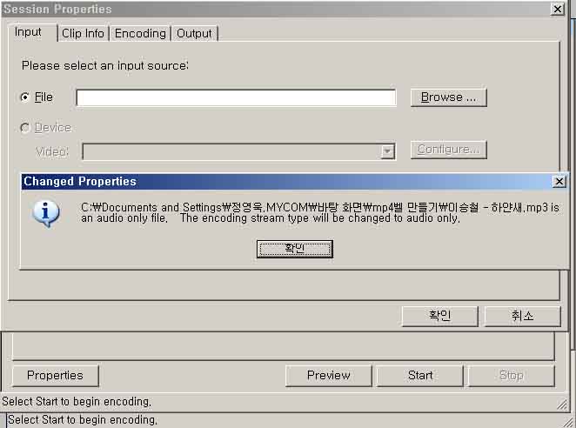Go to the Output tab
Viewport: 576px width, 428px height.
[194, 33]
